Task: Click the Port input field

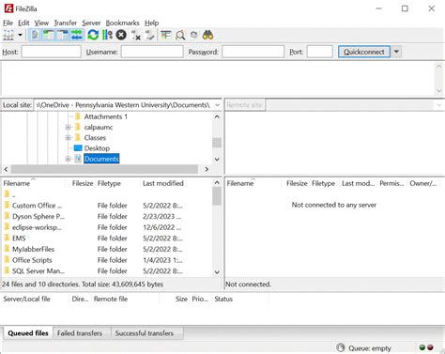Action: (x=319, y=52)
